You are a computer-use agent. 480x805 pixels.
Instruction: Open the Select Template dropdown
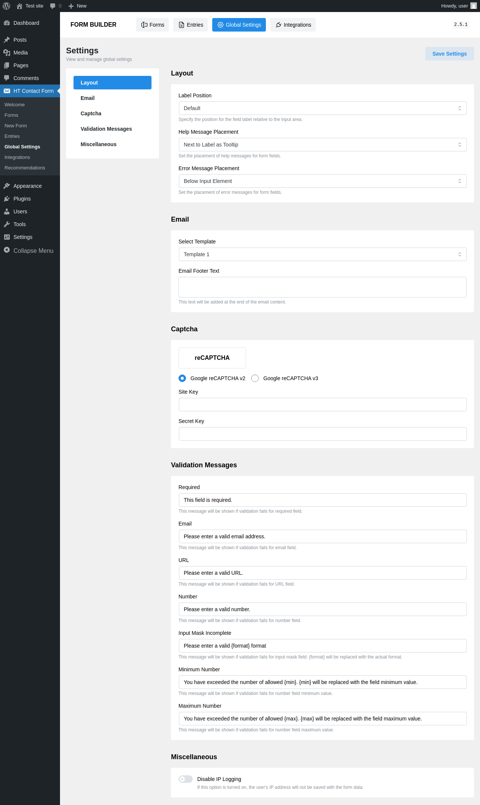[x=322, y=254]
